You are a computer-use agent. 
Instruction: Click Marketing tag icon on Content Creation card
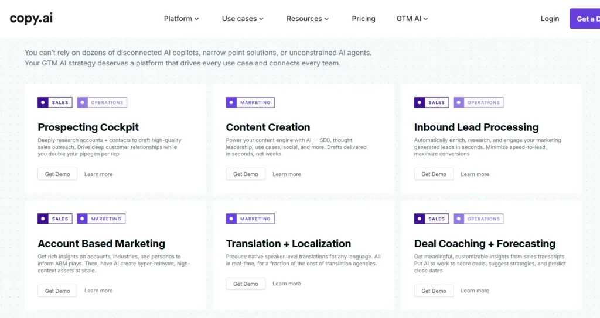coord(231,102)
